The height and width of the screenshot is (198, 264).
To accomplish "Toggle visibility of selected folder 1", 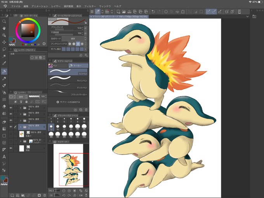I will (x=11, y=127).
